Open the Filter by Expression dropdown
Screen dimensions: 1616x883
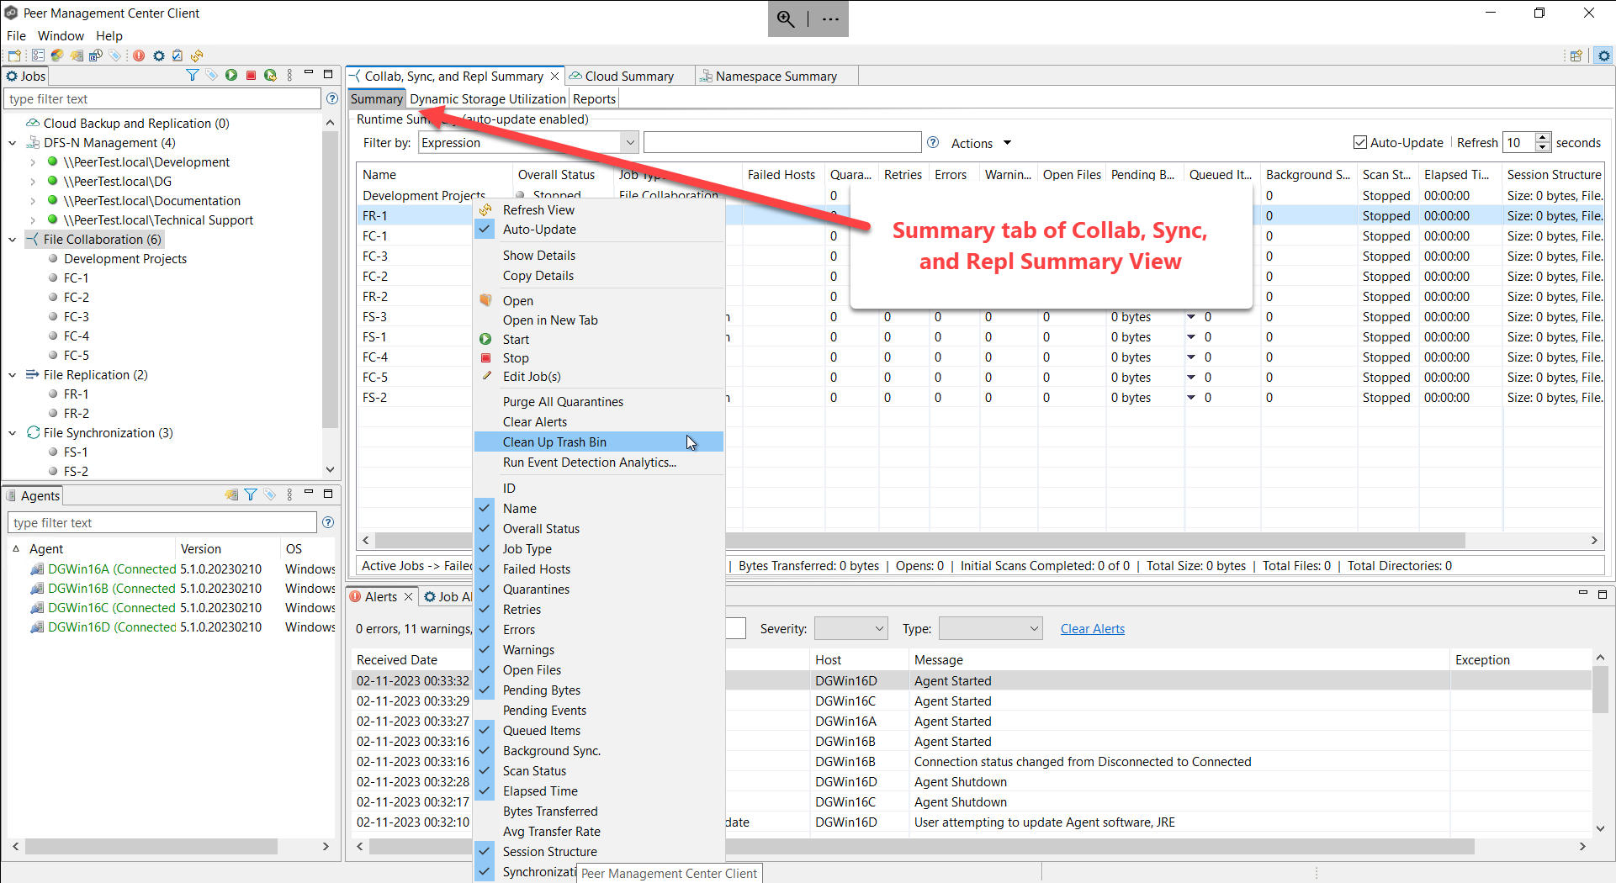(629, 143)
